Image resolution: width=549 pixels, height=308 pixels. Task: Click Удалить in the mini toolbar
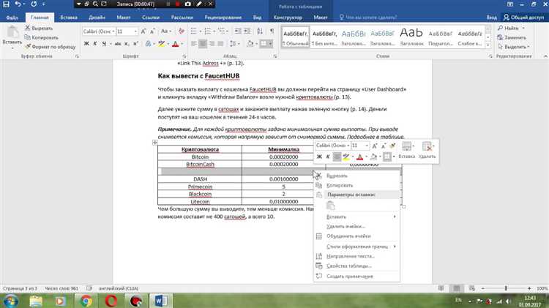[427, 151]
